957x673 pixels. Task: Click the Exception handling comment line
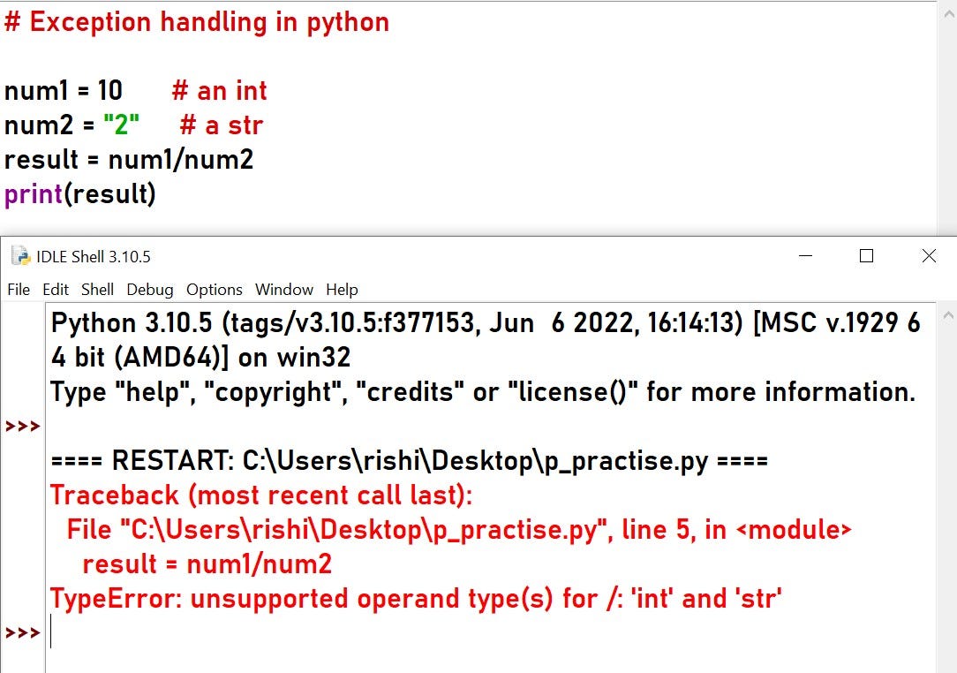(x=196, y=21)
